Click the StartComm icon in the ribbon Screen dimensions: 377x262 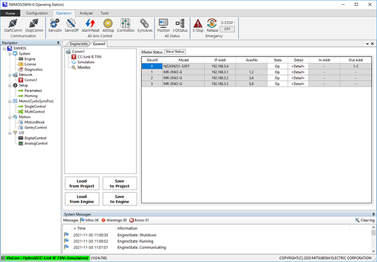tap(13, 23)
